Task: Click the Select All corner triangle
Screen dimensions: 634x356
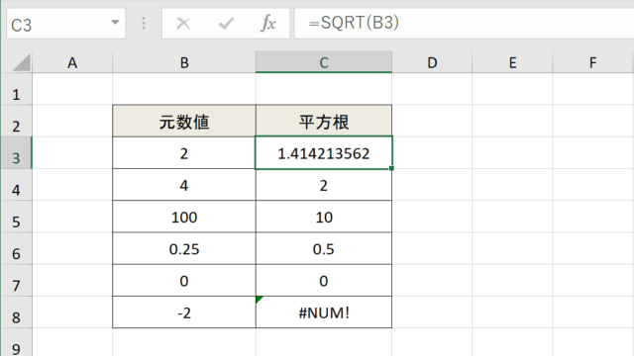Action: click(22, 62)
